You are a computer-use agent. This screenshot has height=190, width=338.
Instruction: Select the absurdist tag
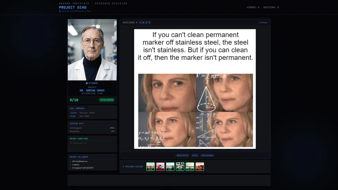pos(182,155)
